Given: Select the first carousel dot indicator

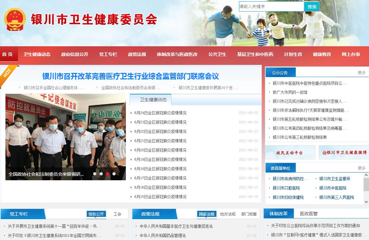Looking at the screenshot, I should [x=95, y=174].
